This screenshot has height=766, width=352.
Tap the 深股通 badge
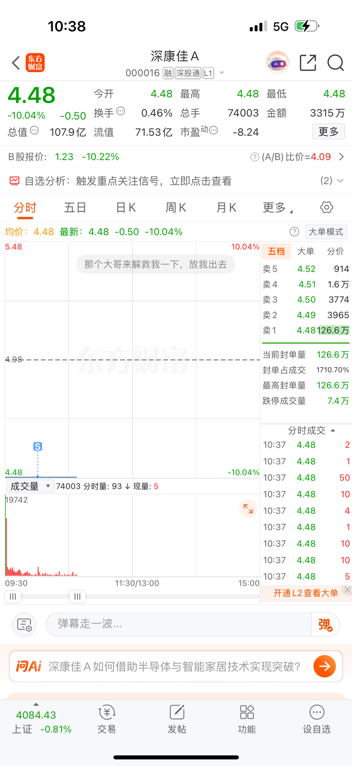click(188, 73)
